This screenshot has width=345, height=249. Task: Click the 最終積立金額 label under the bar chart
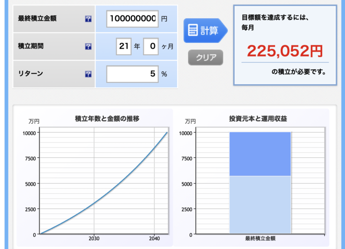pyautogui.click(x=260, y=239)
